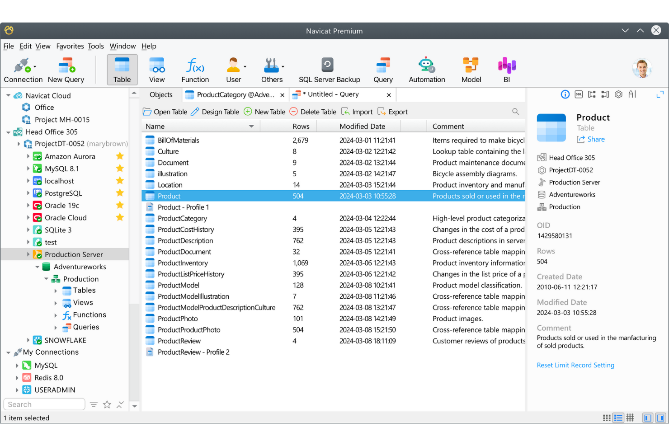The height and width of the screenshot is (446, 669).
Task: Expand the SNOWFLAKE connection
Action: pos(28,340)
